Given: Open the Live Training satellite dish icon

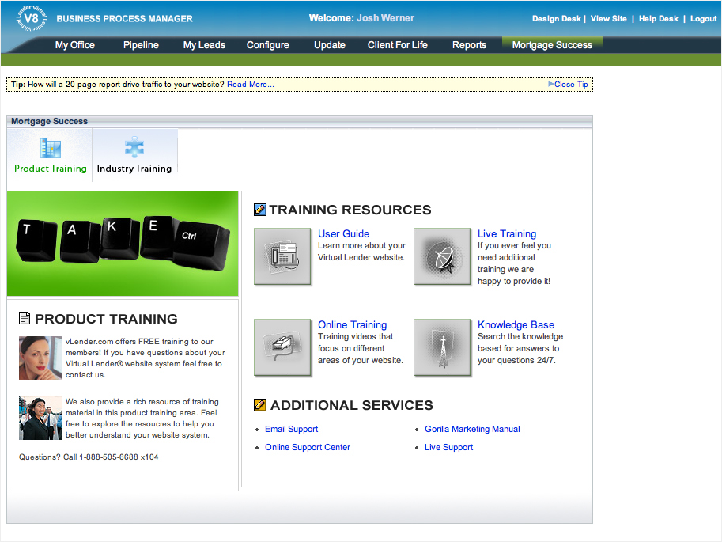Looking at the screenshot, I should (442, 256).
